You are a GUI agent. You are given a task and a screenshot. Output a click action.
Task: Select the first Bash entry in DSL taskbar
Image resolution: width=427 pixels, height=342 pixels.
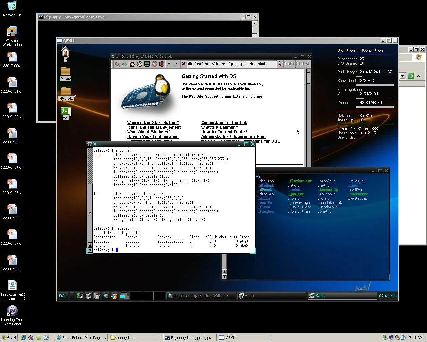[272, 296]
